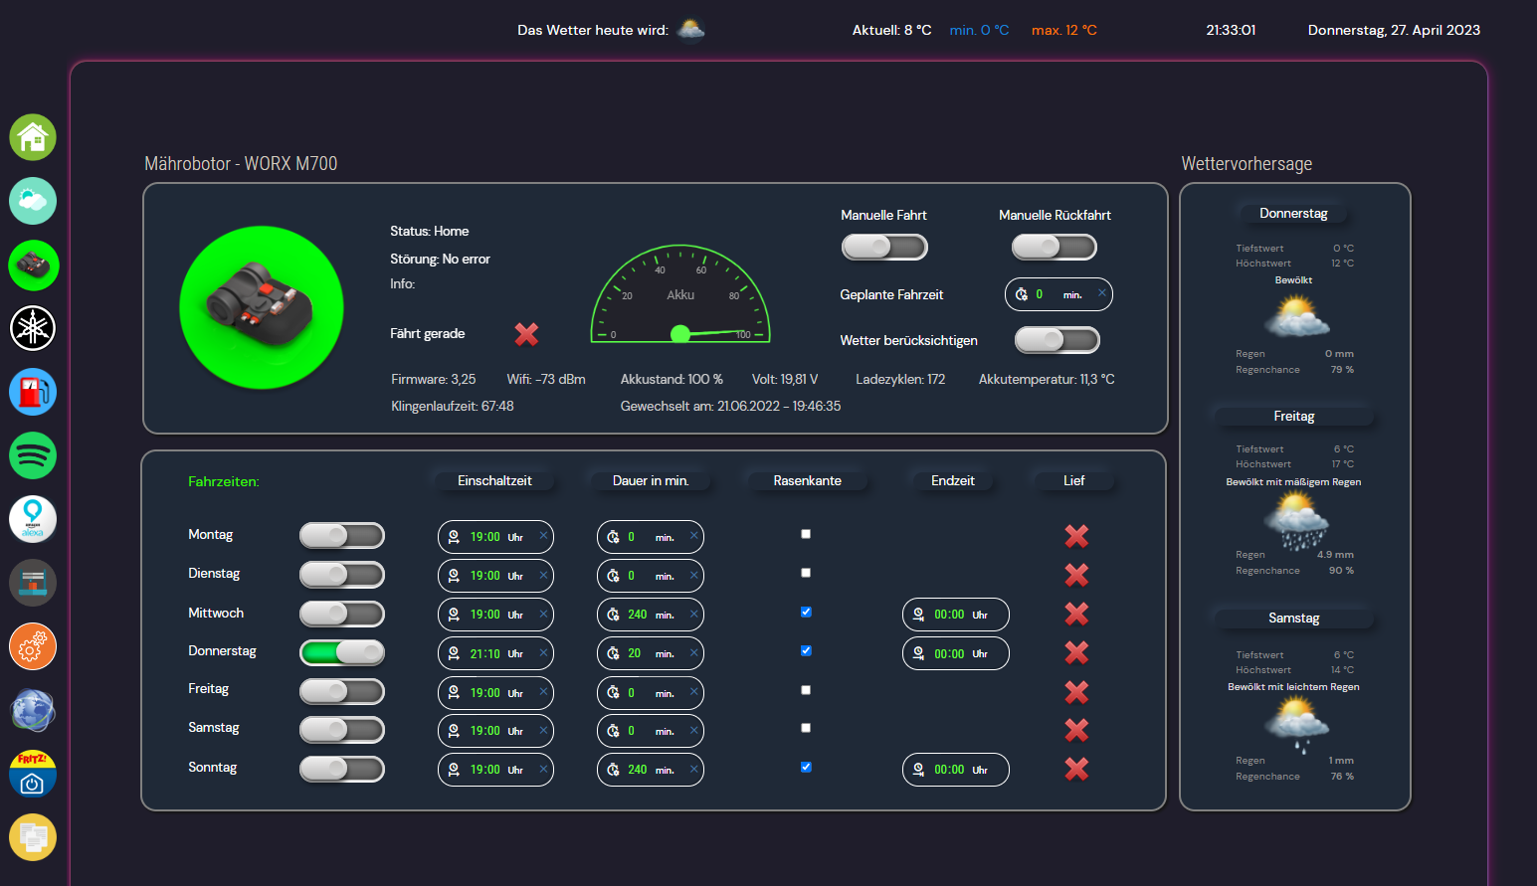Click the Akku gauge indicator knob
Viewport: 1537px width, 886px height.
pos(680,334)
